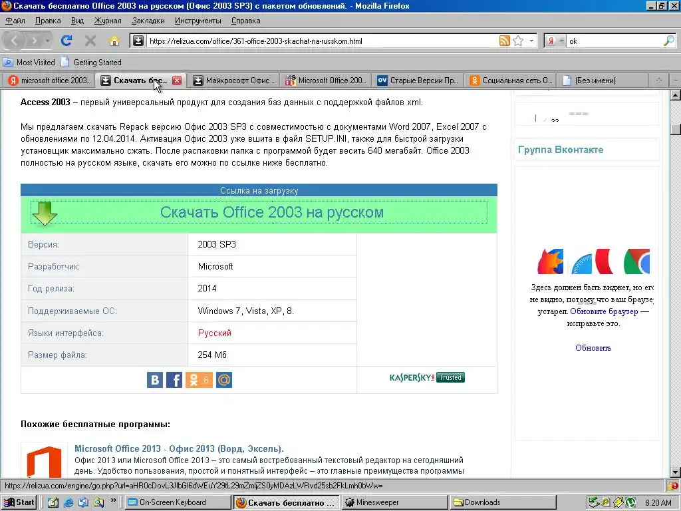Viewport: 681px width, 511px height.
Task: Open the Internet Explorer quick launch icon
Action: (68, 502)
